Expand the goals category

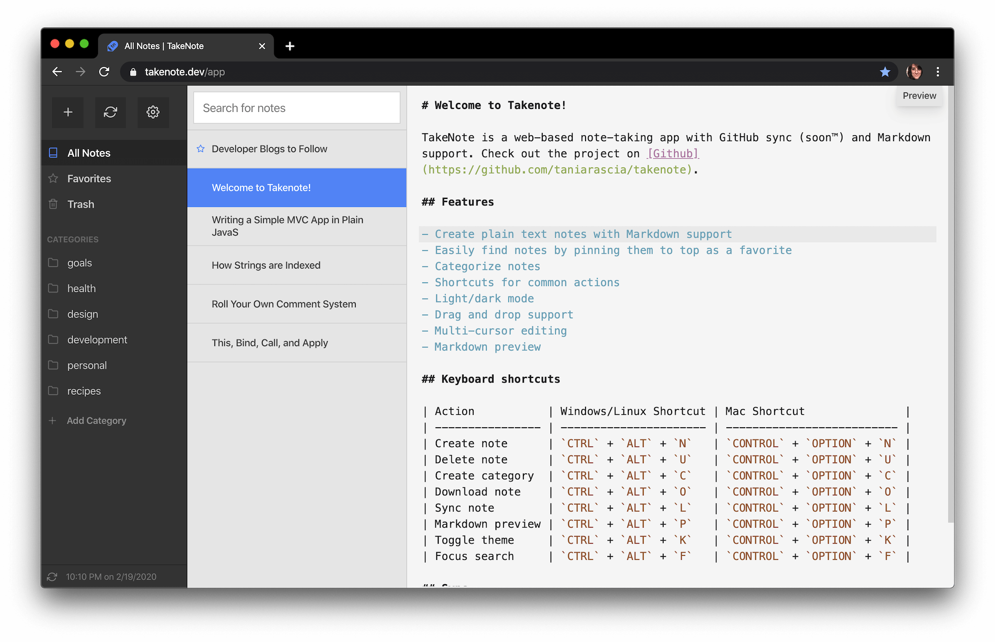click(x=80, y=263)
